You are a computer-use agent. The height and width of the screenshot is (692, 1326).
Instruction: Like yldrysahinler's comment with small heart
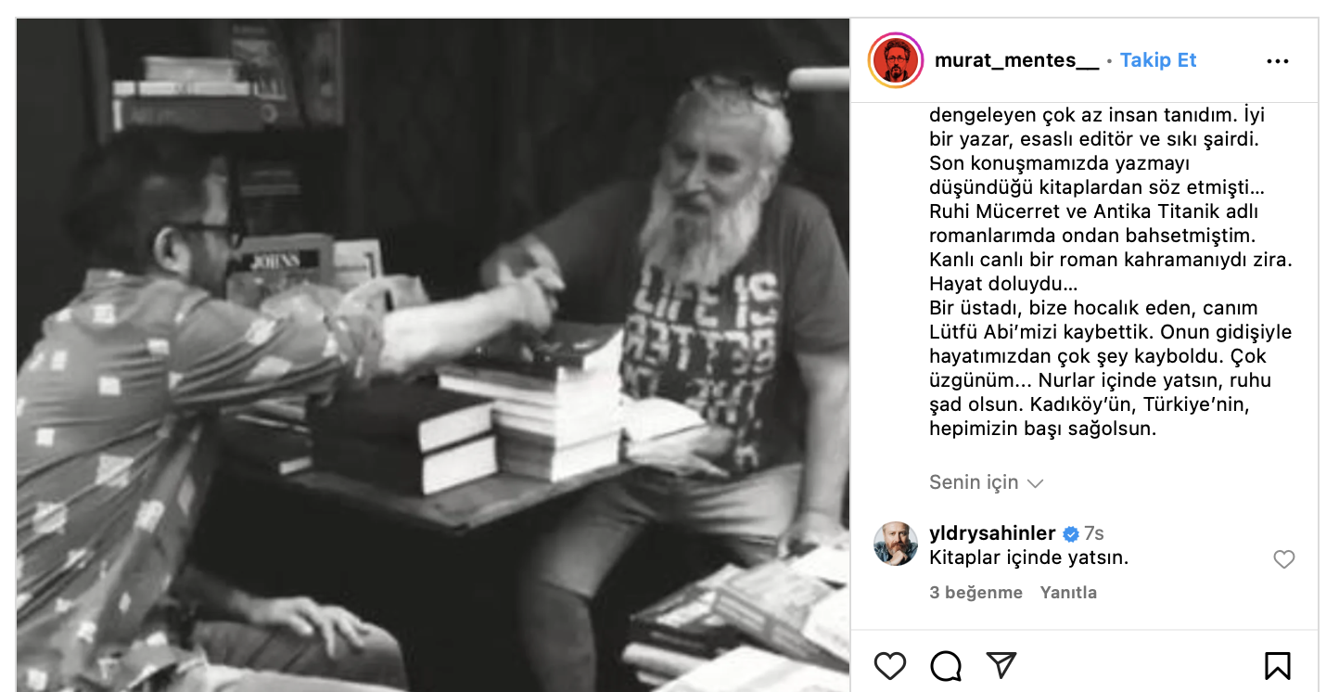(1284, 559)
